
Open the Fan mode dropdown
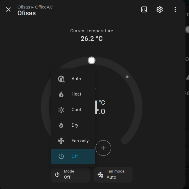point(113,175)
